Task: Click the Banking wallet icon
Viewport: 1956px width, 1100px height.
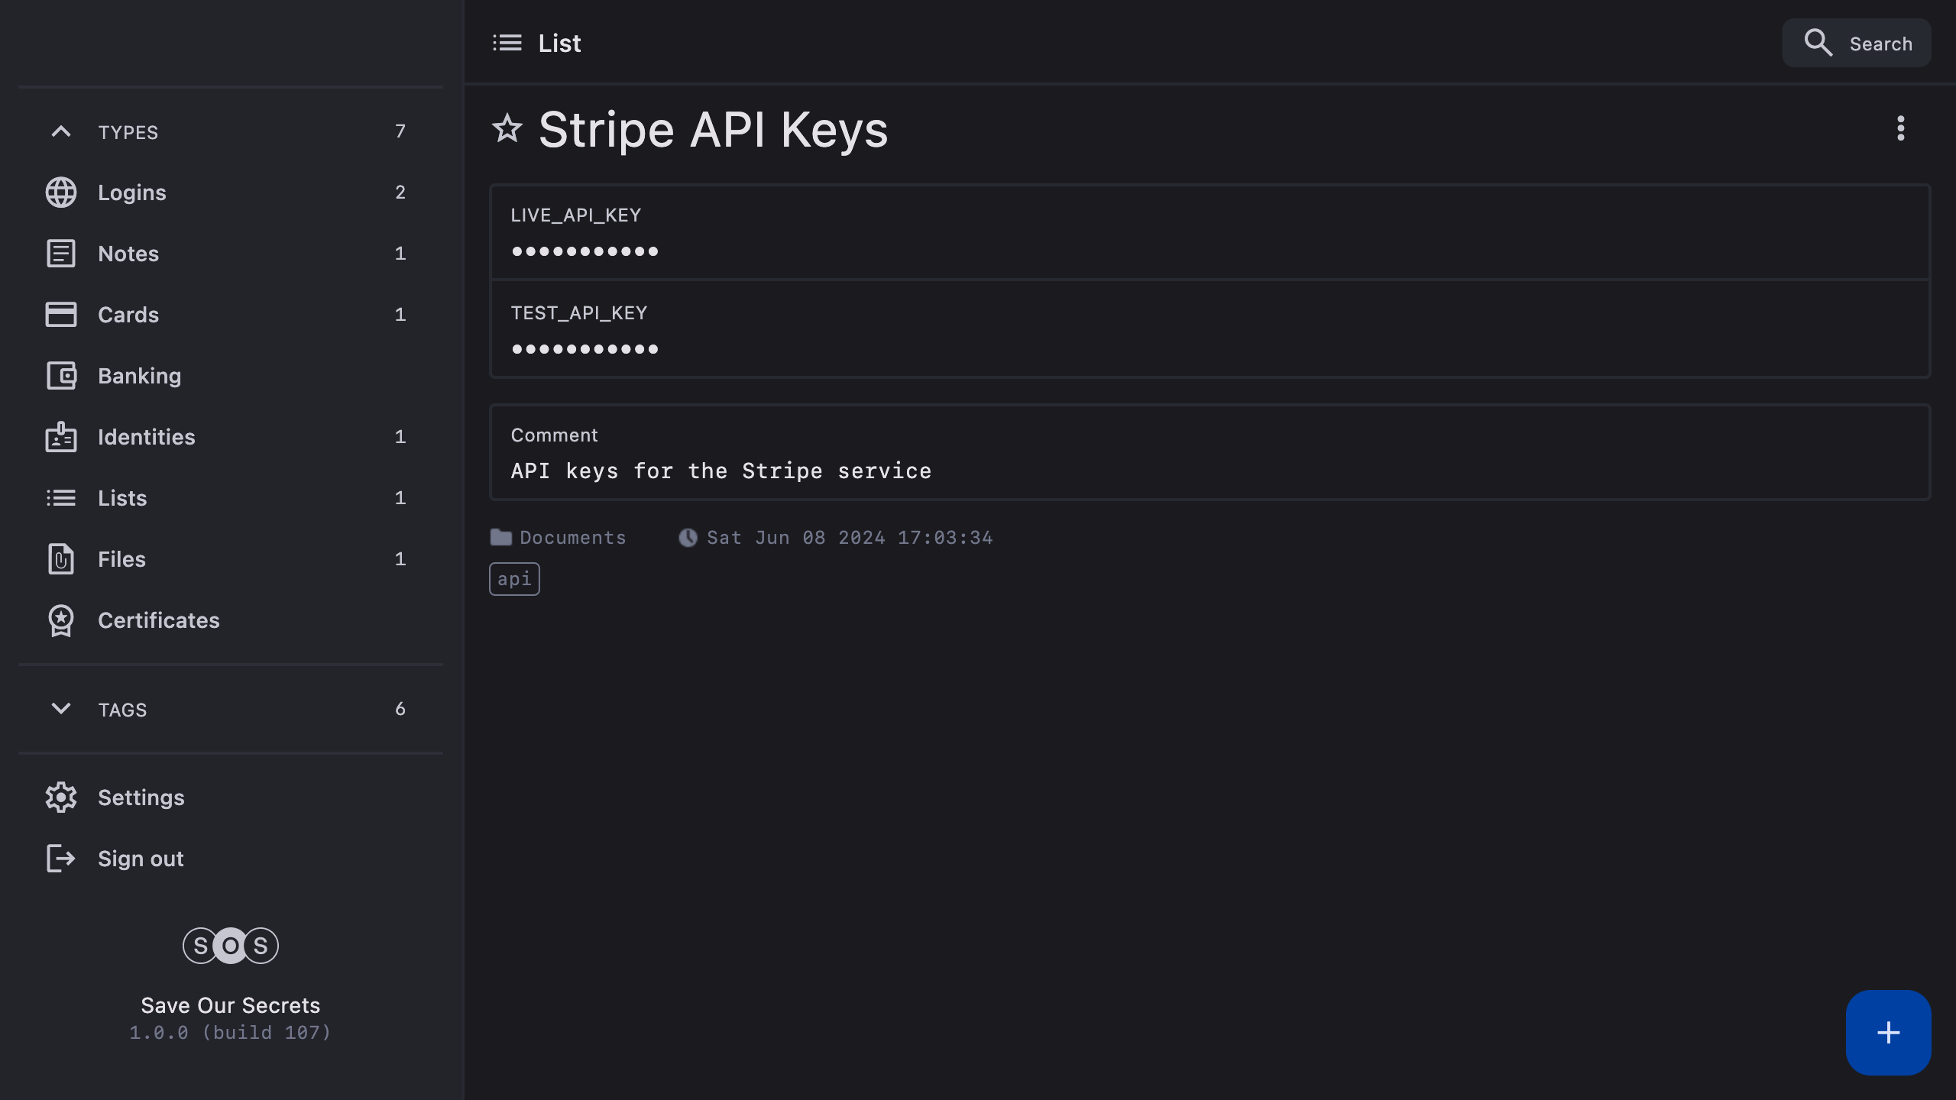Action: (61, 376)
